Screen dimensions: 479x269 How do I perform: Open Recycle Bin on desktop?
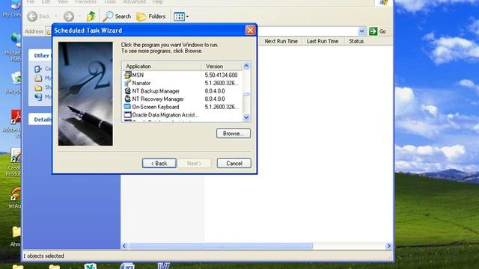[13, 83]
